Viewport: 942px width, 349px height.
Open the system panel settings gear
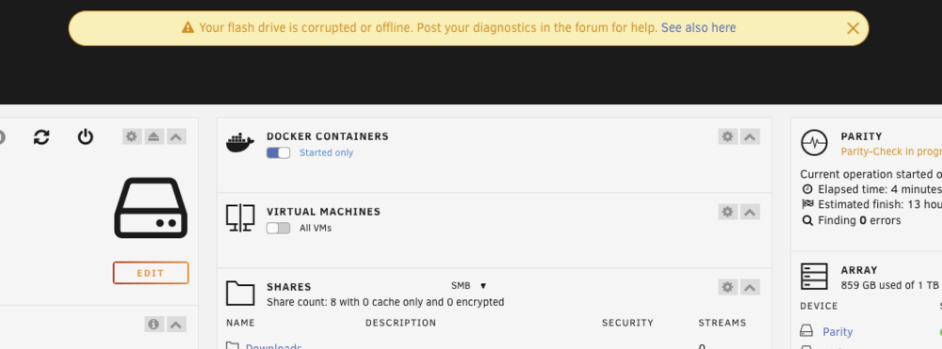point(132,136)
